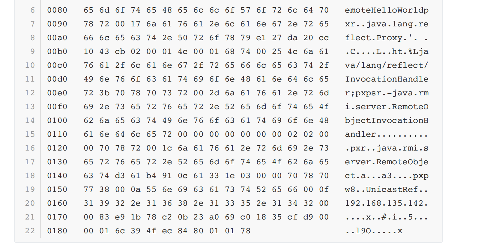Image resolution: width=478 pixels, height=245 pixels.
Task: Click the offset address 0160
Action: pyautogui.click(x=57, y=203)
